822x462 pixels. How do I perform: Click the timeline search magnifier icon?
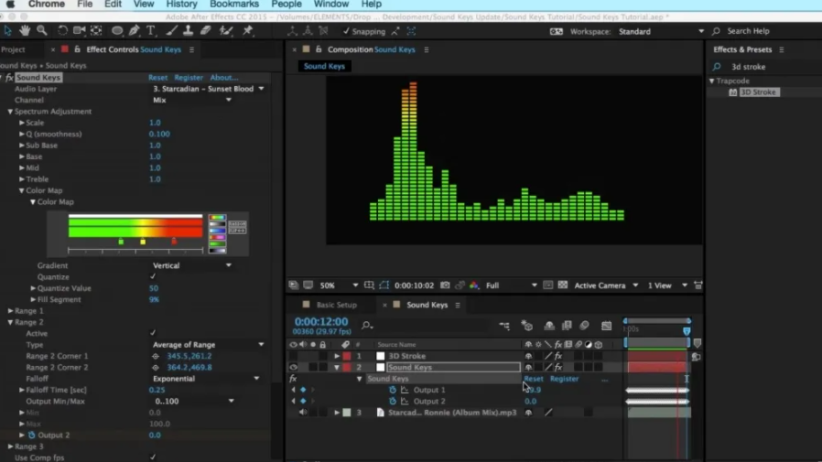pos(367,326)
